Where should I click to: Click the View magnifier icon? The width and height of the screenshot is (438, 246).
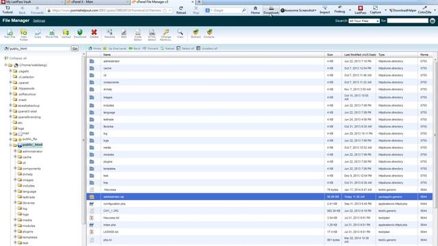[x=180, y=33]
